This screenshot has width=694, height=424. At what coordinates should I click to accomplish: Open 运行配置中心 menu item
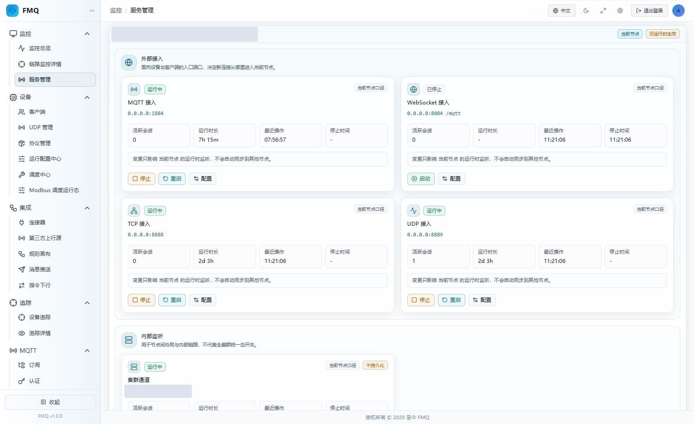point(55,159)
